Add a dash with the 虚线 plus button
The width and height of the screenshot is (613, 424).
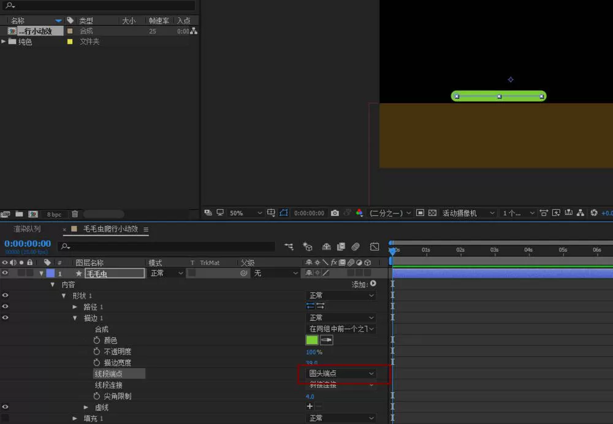point(310,406)
